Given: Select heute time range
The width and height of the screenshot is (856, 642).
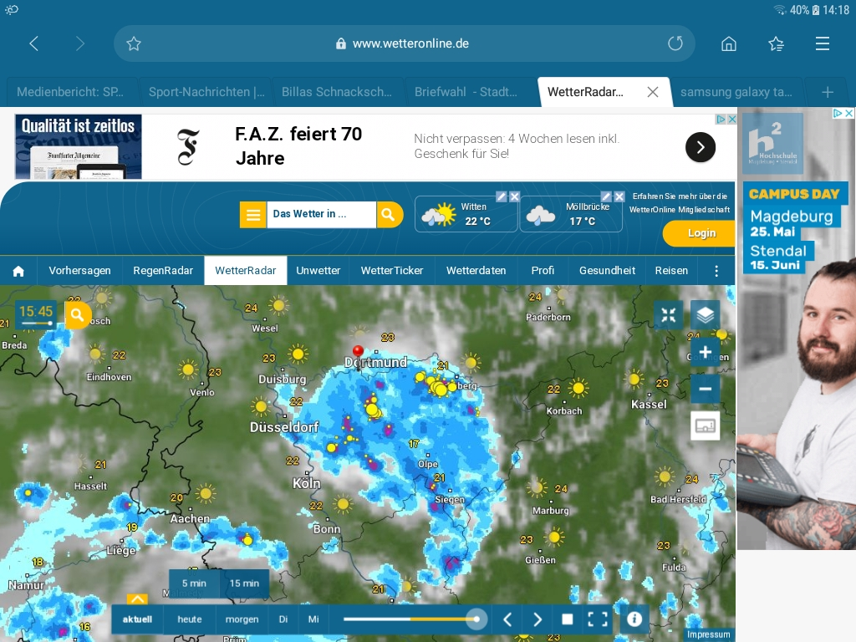Looking at the screenshot, I should [190, 619].
